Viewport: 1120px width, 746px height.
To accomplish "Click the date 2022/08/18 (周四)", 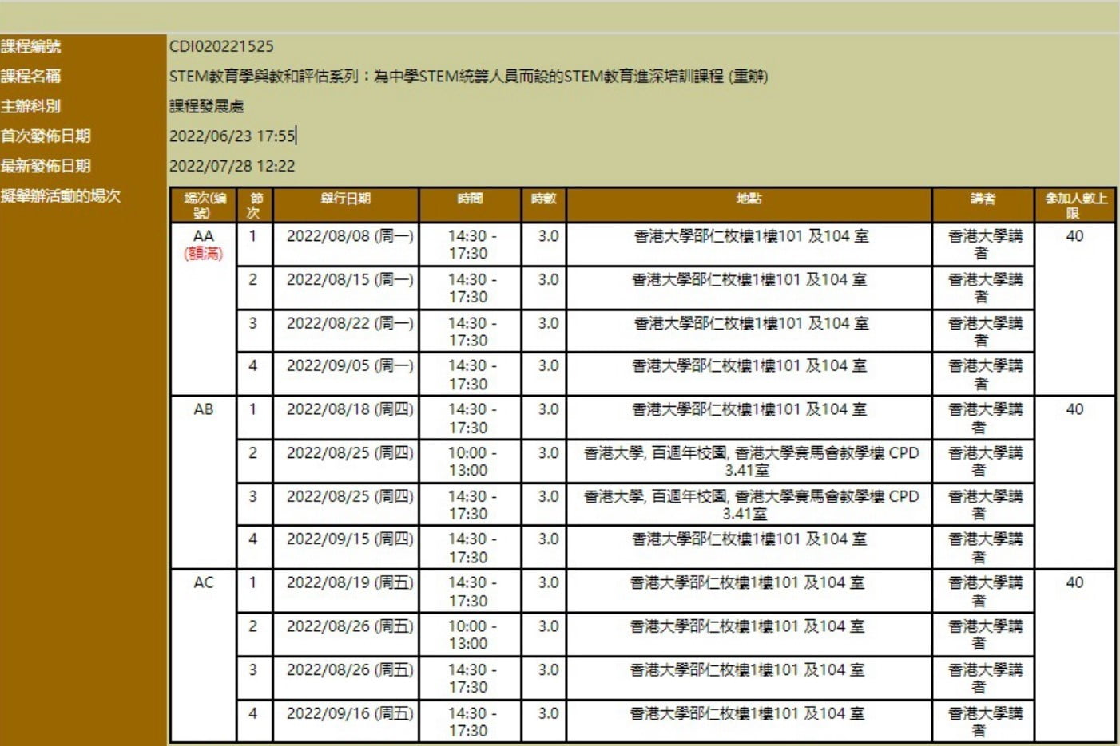I will pyautogui.click(x=349, y=409).
